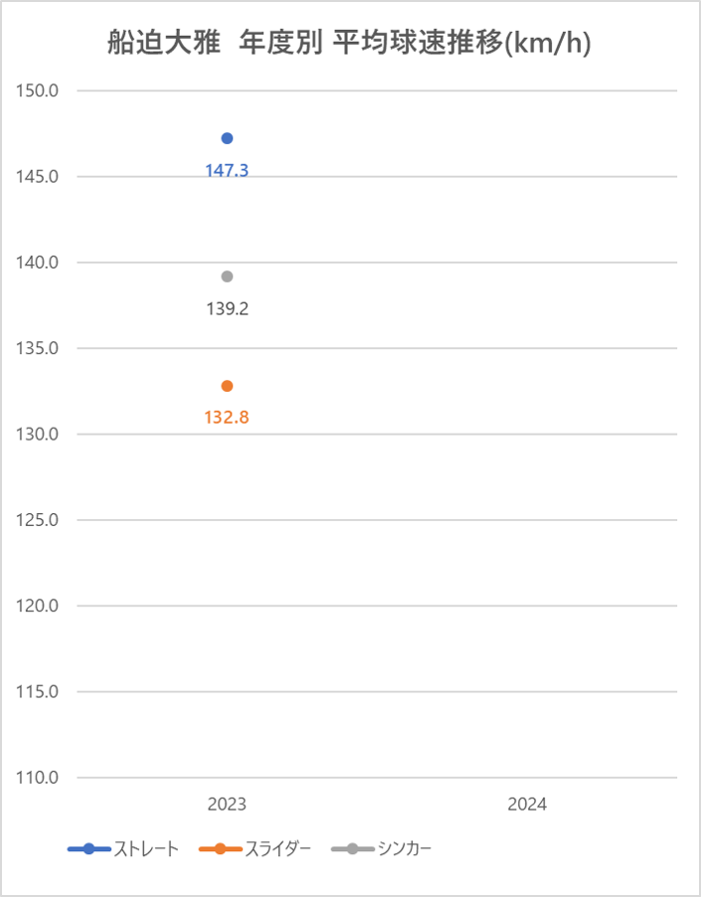The image size is (701, 897).
Task: Select the ストレート legend text
Action: tap(146, 849)
